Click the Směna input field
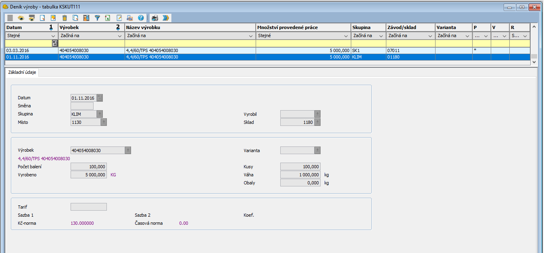Viewport: 544px width, 253px height. 82,106
